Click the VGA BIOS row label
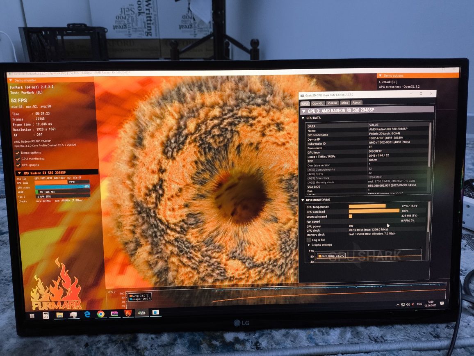 click(x=314, y=187)
